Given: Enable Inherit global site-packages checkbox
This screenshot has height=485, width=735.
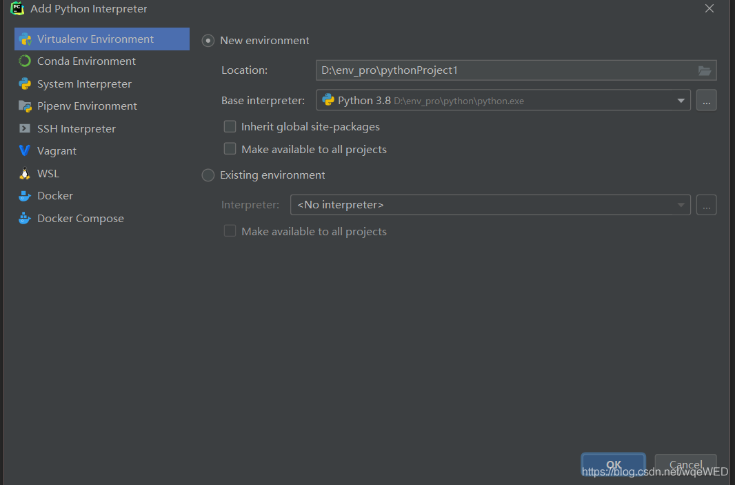Looking at the screenshot, I should pyautogui.click(x=230, y=127).
